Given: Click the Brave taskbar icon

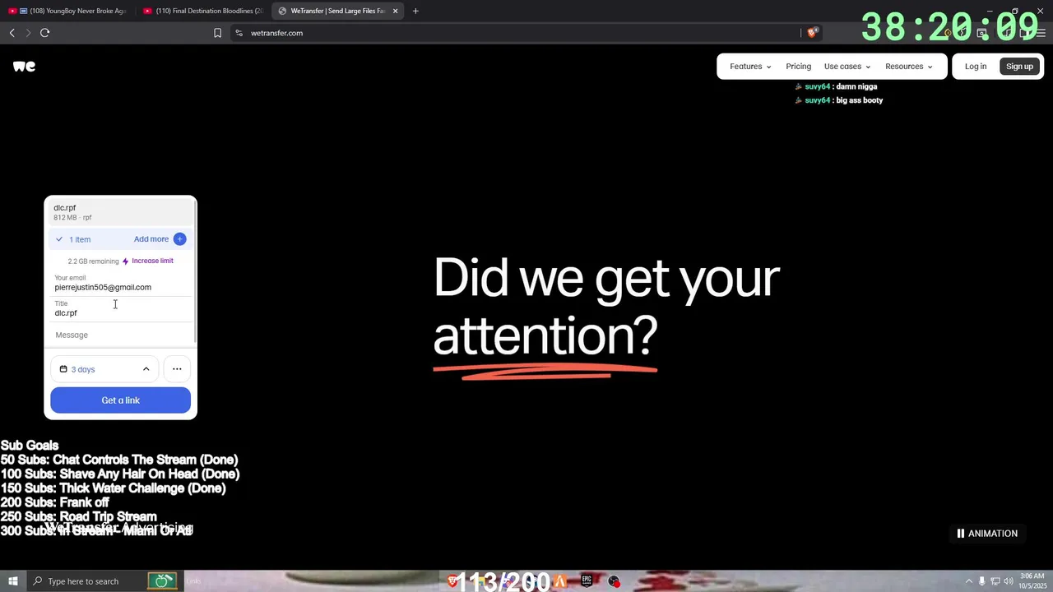Looking at the screenshot, I should click(452, 581).
